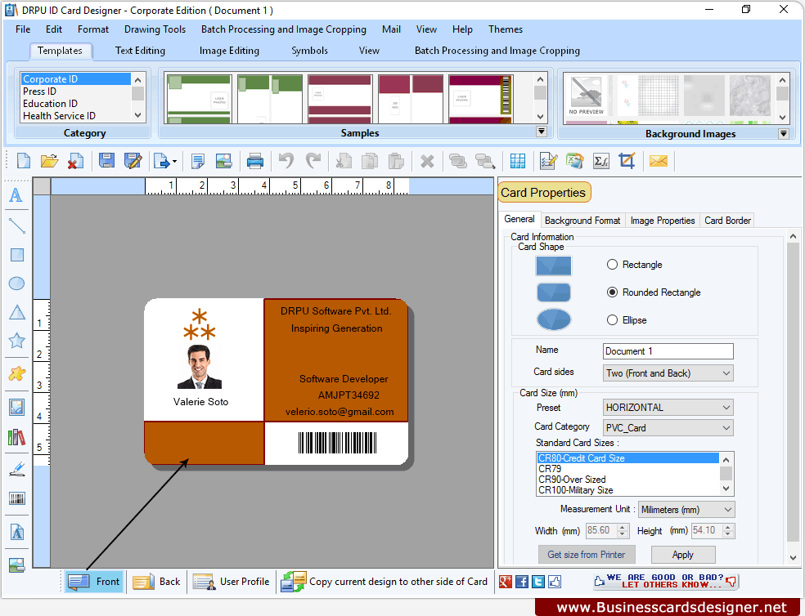The height and width of the screenshot is (616, 805).
Task: Click the Grid view icon
Action: (x=518, y=161)
